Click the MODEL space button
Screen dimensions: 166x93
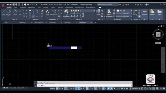tap(52, 88)
